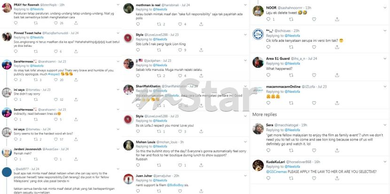Like Style's 'nak pergi tgok Lion King' tweet
This screenshot has height=194, width=390.
(x=180, y=50)
